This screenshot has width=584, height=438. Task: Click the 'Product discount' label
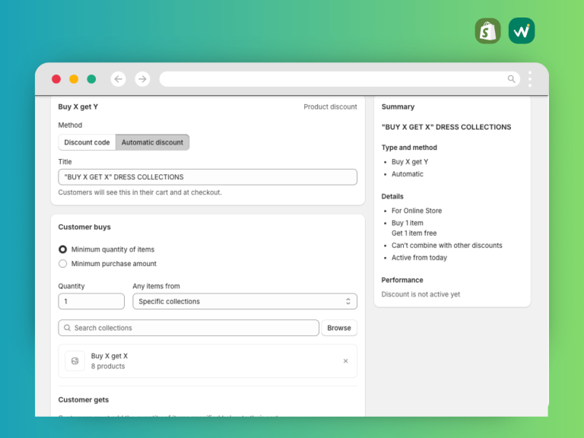point(330,107)
